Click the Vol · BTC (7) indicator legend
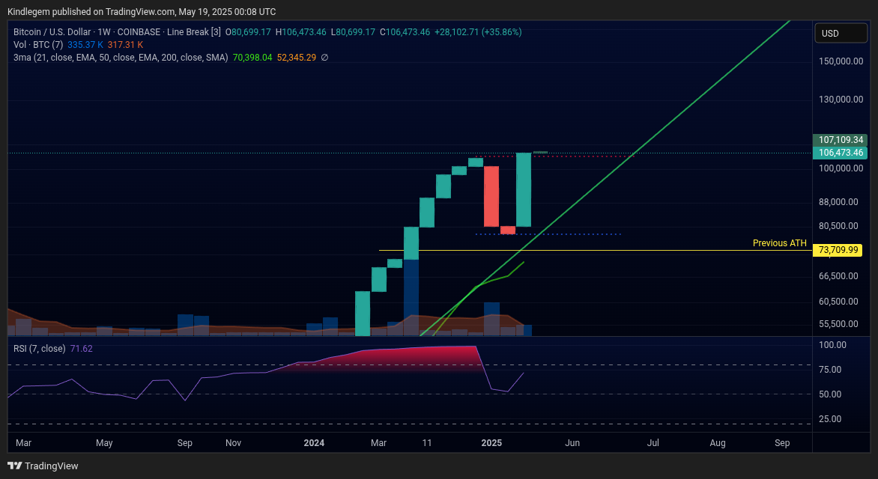 [38, 44]
